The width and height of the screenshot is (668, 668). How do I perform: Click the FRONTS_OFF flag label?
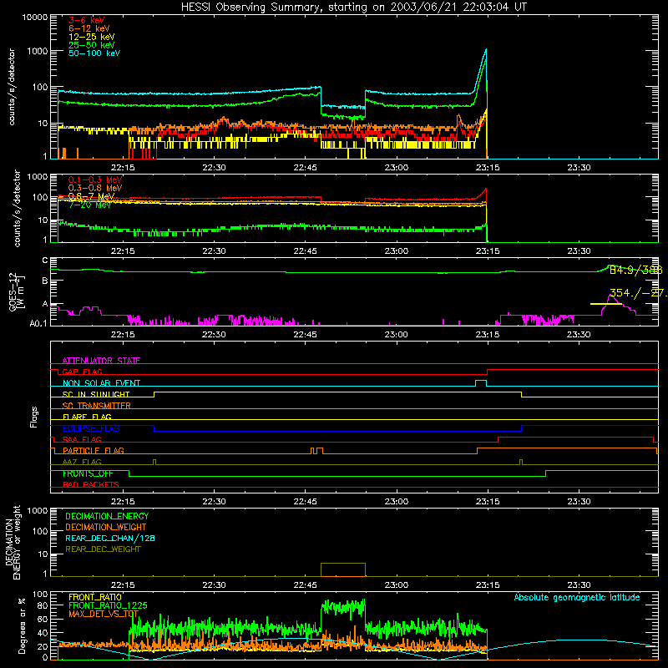(x=88, y=473)
